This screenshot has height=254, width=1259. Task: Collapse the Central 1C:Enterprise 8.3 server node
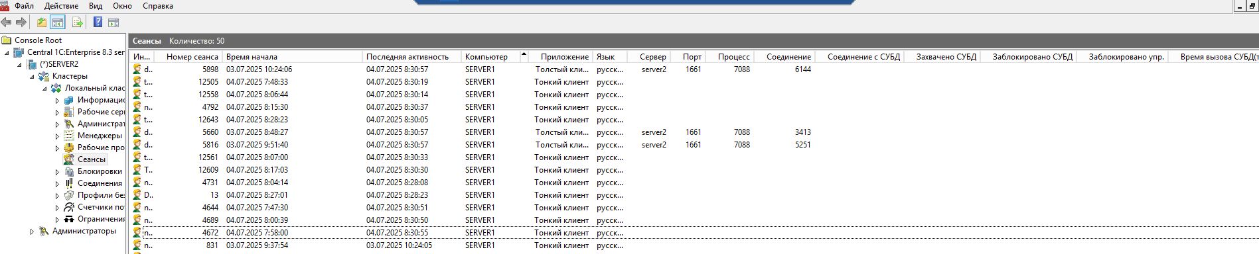coord(7,52)
